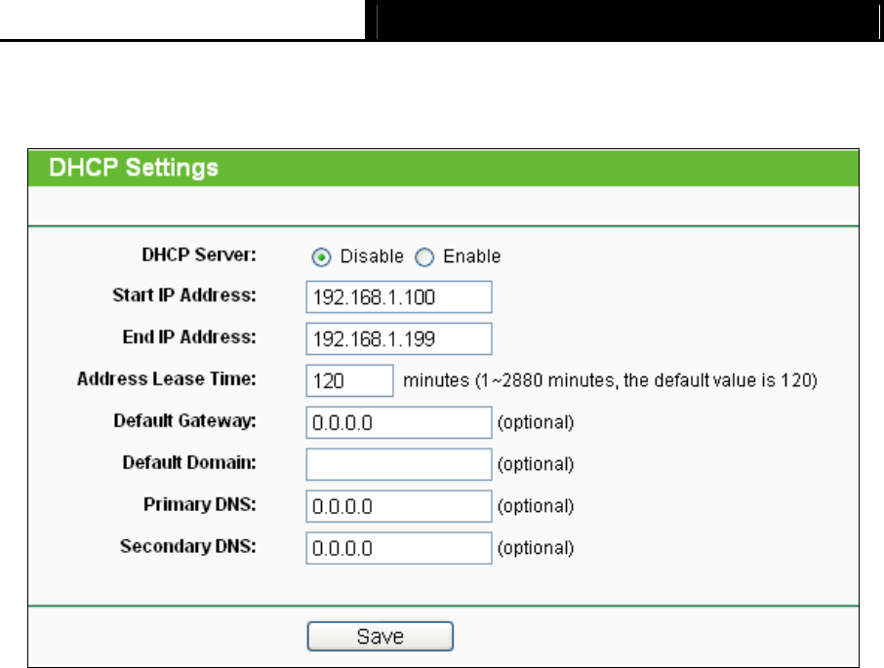Click the 'Start IP Address:' label
Image resolution: width=884 pixels, height=668 pixels.
[184, 295]
